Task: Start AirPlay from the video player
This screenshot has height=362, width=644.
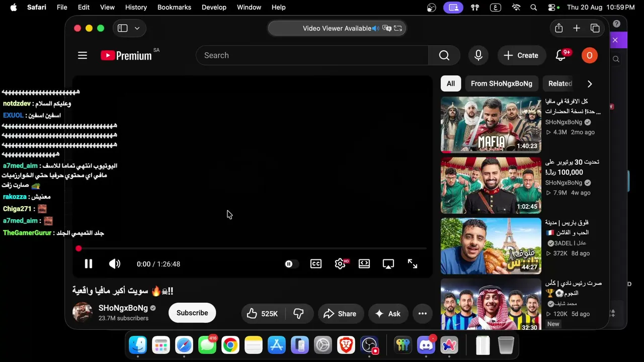Action: [x=388, y=264]
